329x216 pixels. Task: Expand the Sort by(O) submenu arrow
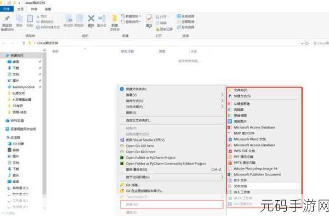click(222, 101)
